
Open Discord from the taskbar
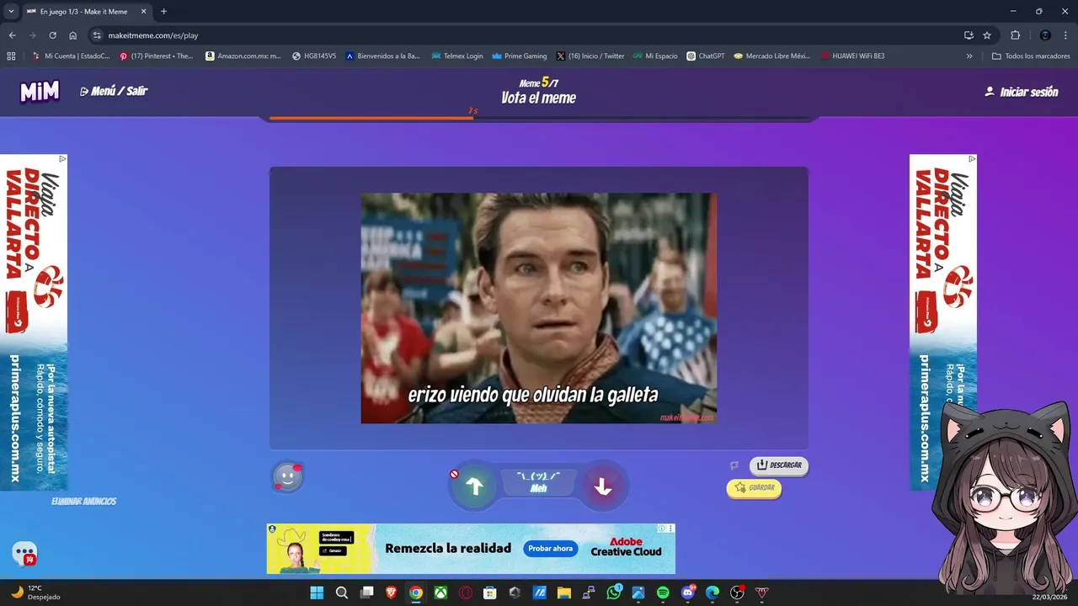tap(688, 593)
